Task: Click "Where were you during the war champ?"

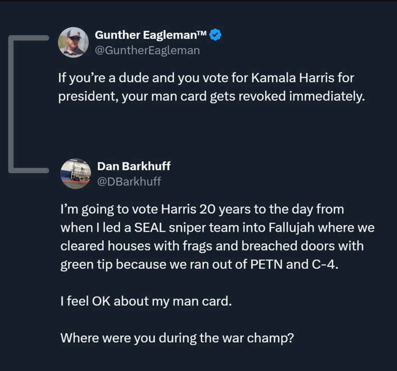Action: coord(177,338)
